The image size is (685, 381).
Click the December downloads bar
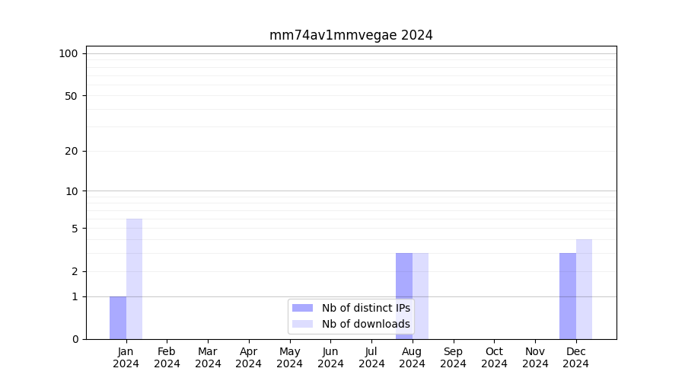pyautogui.click(x=584, y=289)
